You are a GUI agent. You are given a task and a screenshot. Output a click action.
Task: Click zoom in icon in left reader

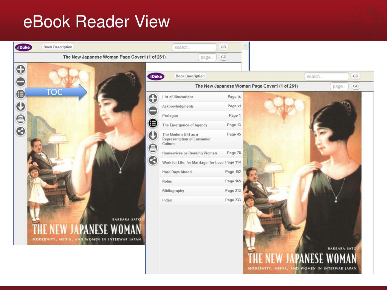[21, 69]
